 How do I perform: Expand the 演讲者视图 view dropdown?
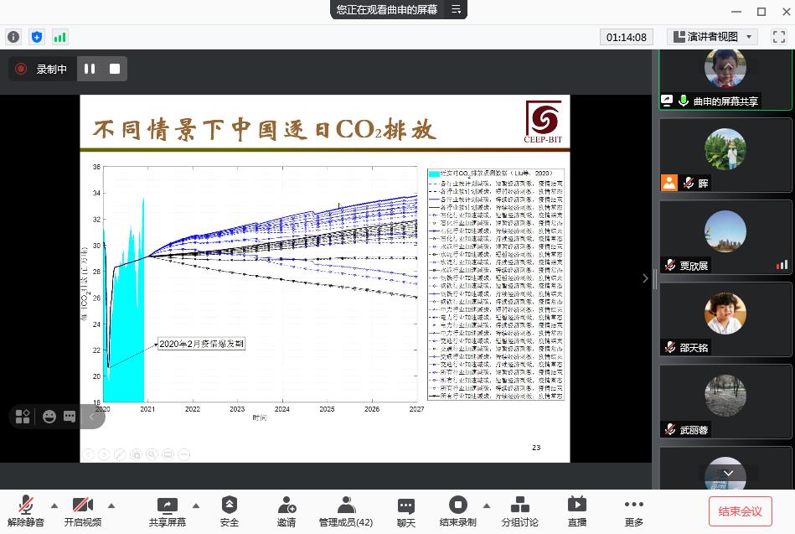coord(749,37)
